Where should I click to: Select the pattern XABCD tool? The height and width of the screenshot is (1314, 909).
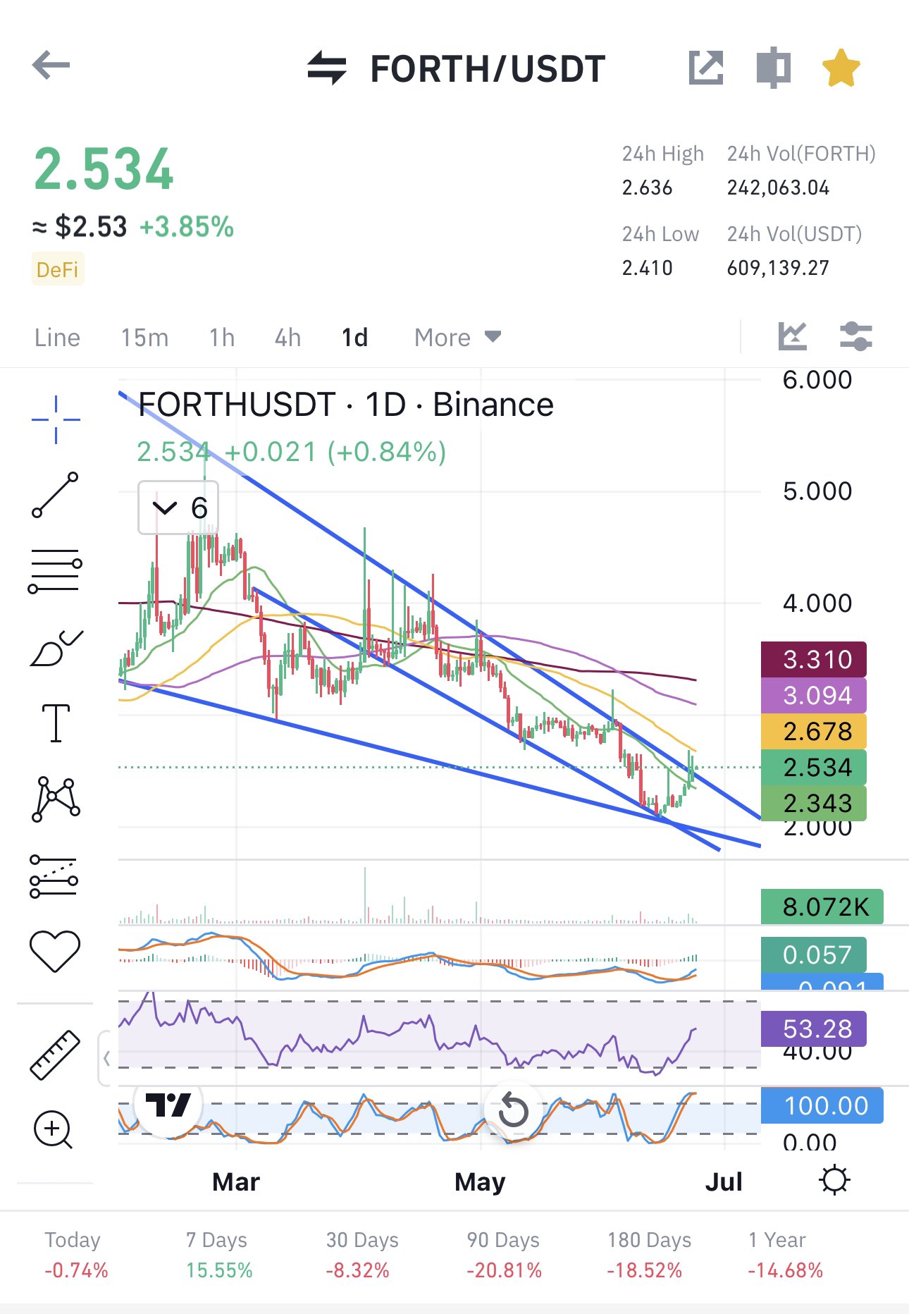tap(56, 799)
